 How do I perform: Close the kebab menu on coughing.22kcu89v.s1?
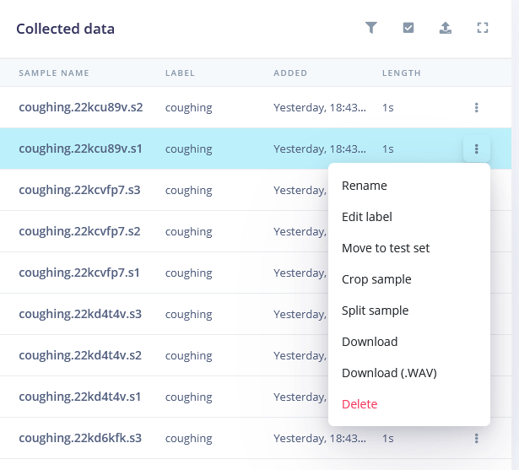point(476,149)
